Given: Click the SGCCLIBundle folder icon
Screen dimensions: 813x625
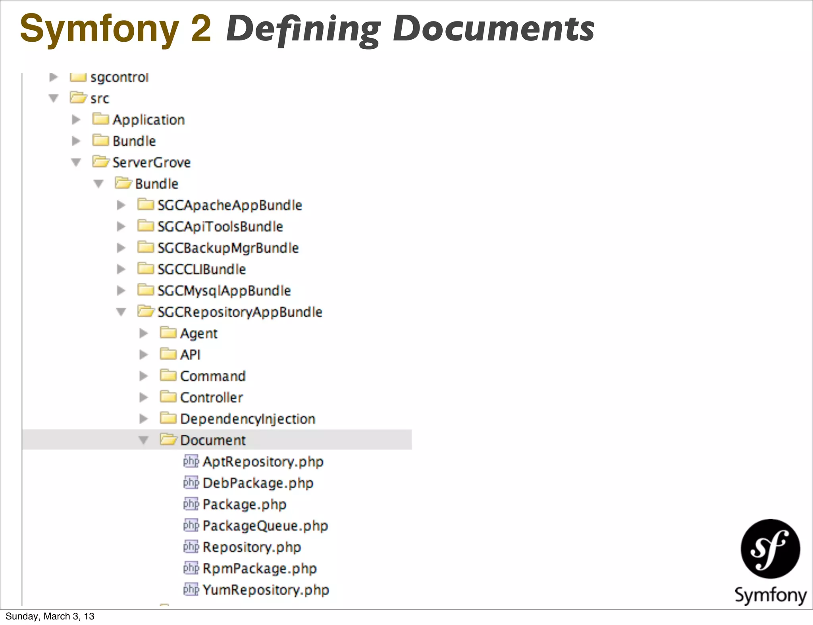Looking at the screenshot, I should (x=146, y=268).
